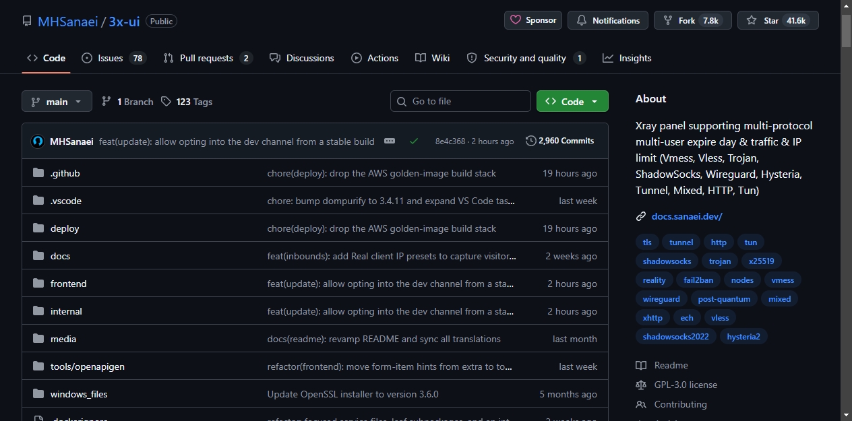Open the Pull requests tab
The image size is (852, 421).
click(x=208, y=58)
